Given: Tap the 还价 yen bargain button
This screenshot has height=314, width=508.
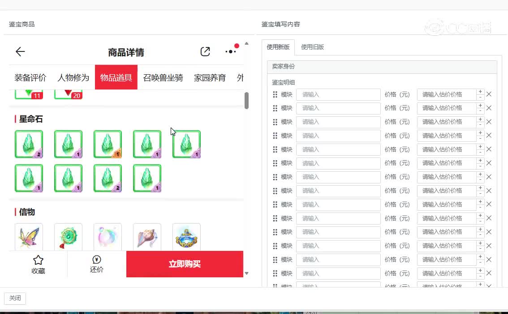Looking at the screenshot, I should [x=97, y=264].
